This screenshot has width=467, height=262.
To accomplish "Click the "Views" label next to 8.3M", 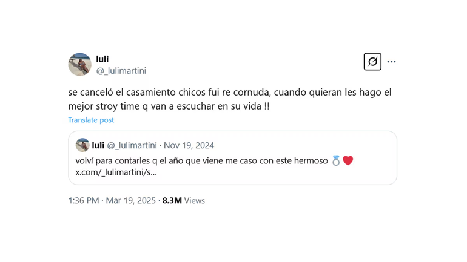I will coord(195,201).
